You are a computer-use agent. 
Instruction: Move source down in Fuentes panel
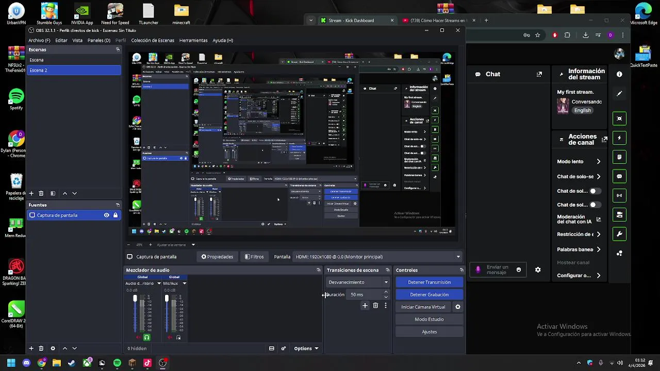[74, 348]
